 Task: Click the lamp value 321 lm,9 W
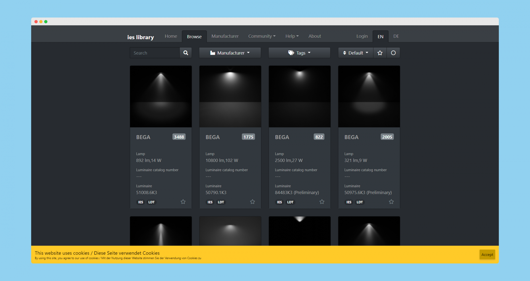pos(356,160)
